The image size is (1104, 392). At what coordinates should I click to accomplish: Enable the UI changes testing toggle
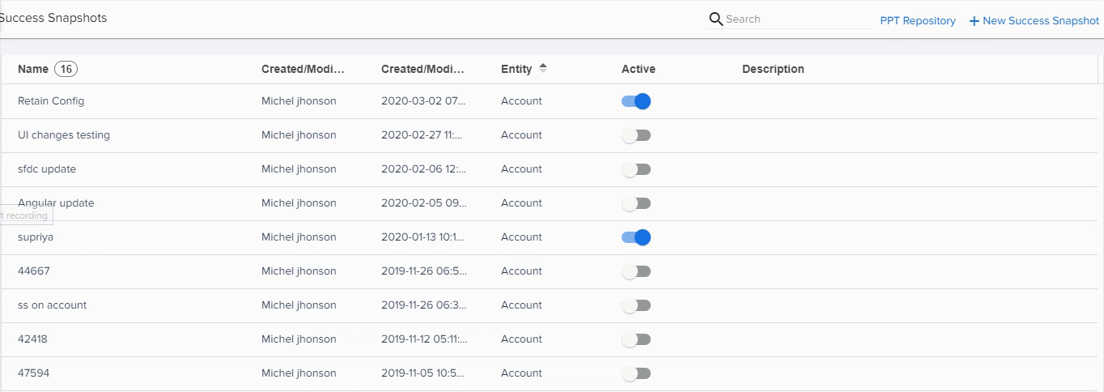click(636, 135)
